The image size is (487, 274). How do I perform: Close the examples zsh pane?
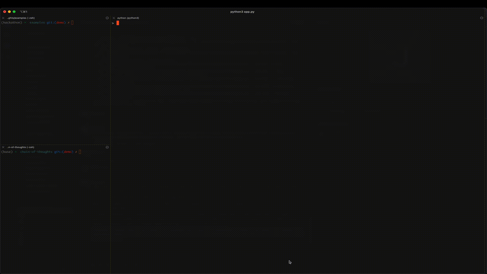pos(3,18)
